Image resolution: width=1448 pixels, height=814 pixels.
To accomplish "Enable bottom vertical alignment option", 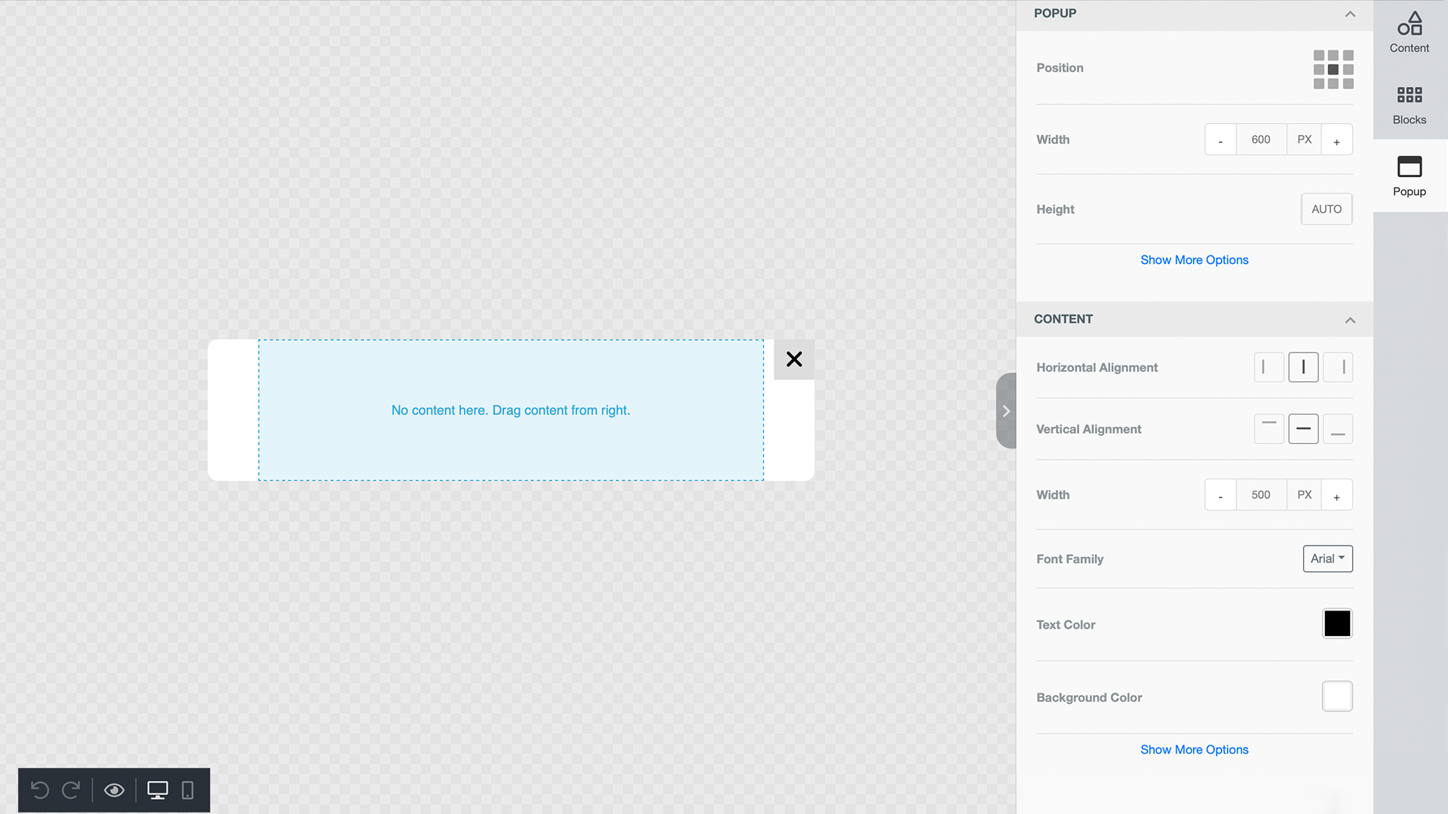I will (1338, 428).
